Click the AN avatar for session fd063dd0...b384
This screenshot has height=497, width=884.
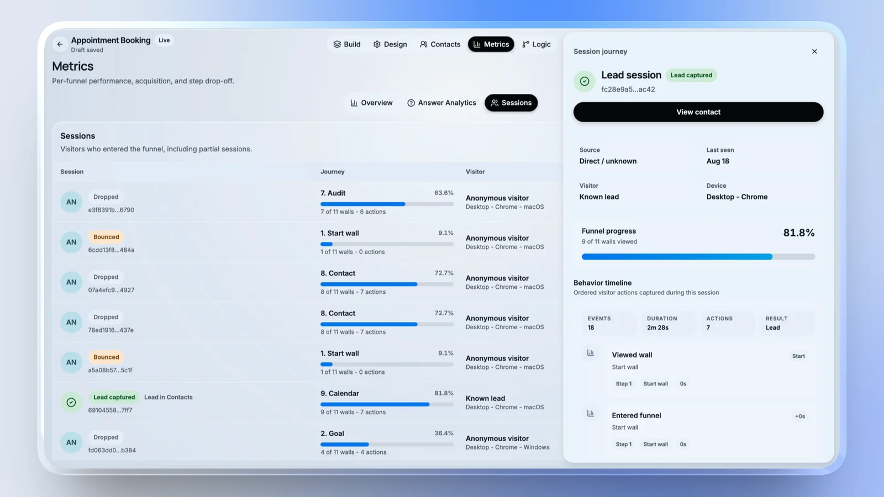click(x=71, y=442)
